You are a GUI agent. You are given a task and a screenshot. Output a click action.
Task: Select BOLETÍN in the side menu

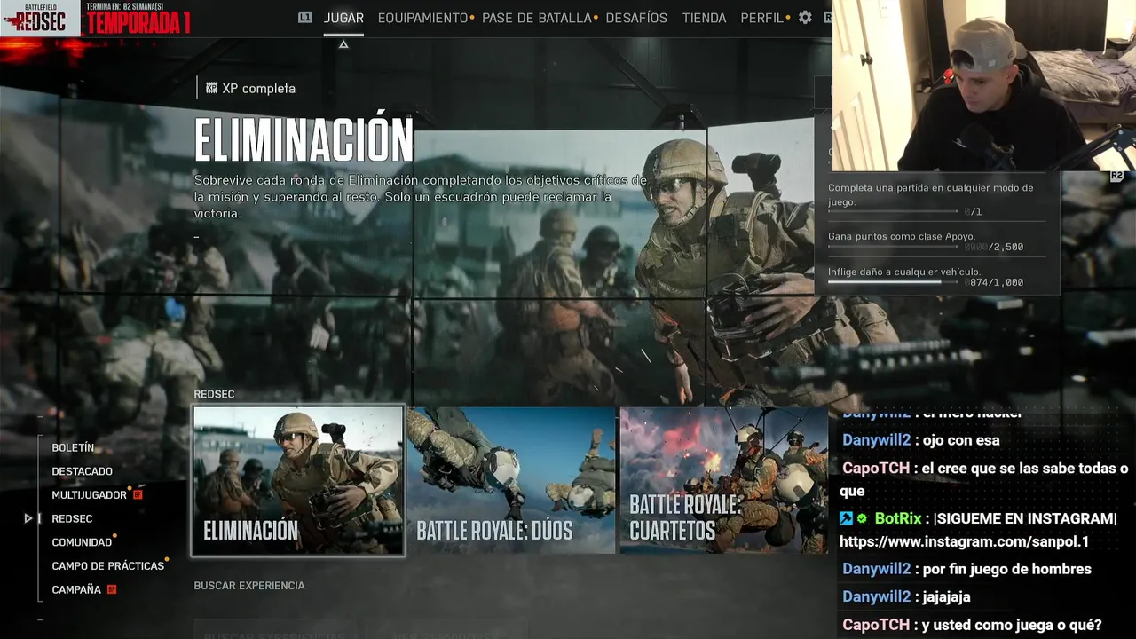(x=73, y=448)
